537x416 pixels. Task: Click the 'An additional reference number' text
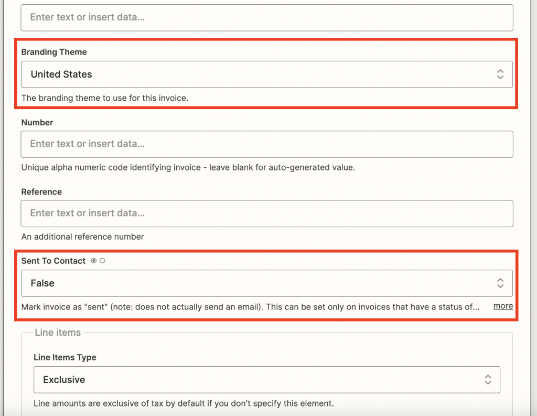pos(82,237)
